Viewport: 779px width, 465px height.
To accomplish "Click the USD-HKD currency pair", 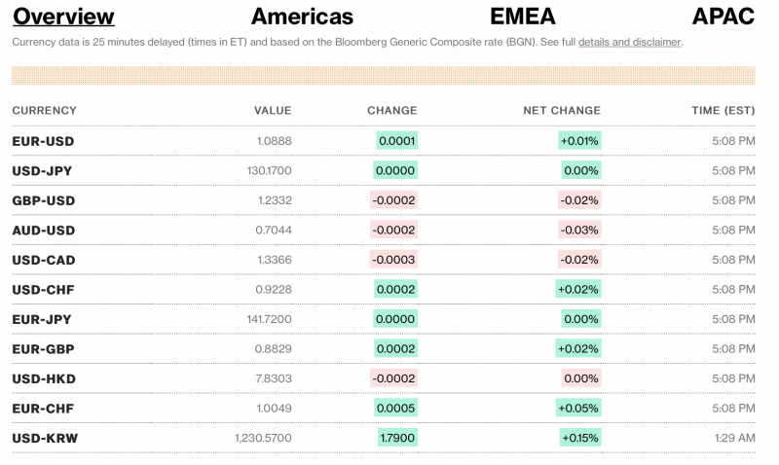I will (43, 378).
